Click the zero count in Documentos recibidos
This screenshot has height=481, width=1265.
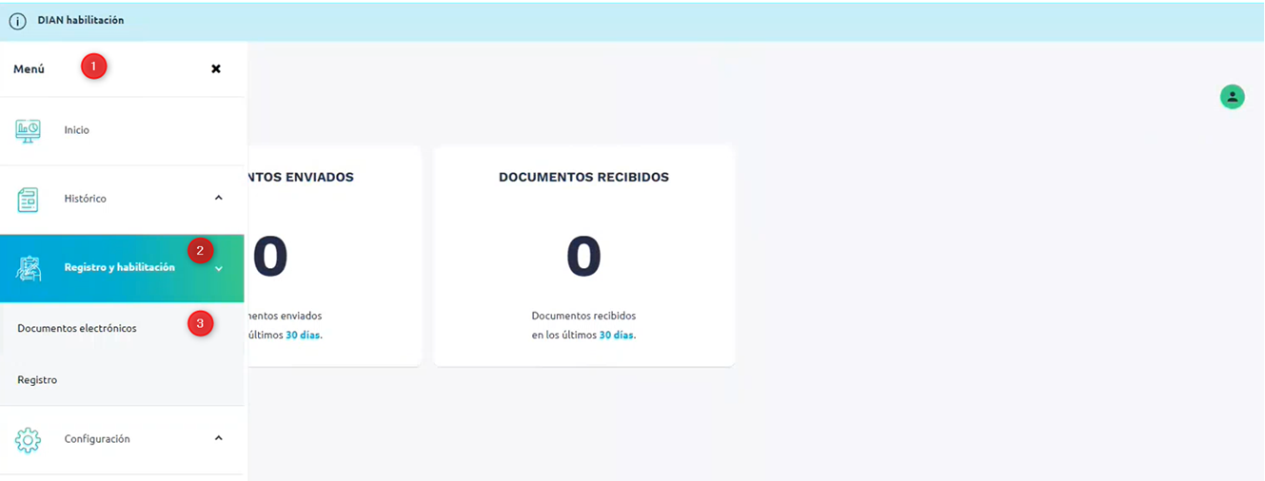tap(583, 257)
